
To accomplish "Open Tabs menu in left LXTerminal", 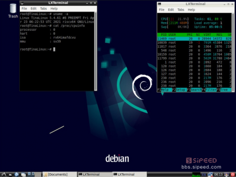I will 43,8.
